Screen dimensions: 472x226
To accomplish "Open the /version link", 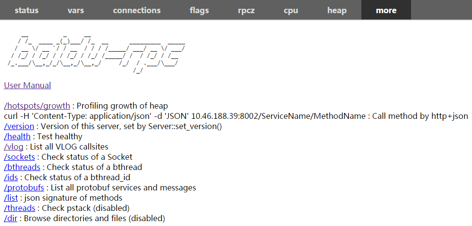I will point(19,126).
